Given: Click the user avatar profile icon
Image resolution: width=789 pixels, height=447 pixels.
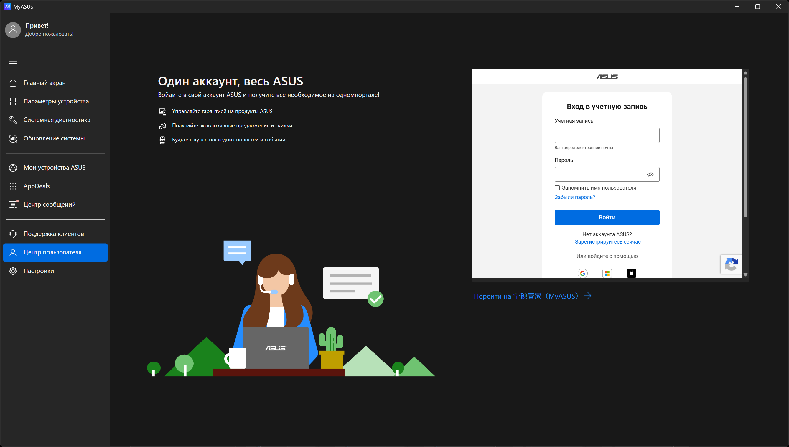Looking at the screenshot, I should coord(13,30).
